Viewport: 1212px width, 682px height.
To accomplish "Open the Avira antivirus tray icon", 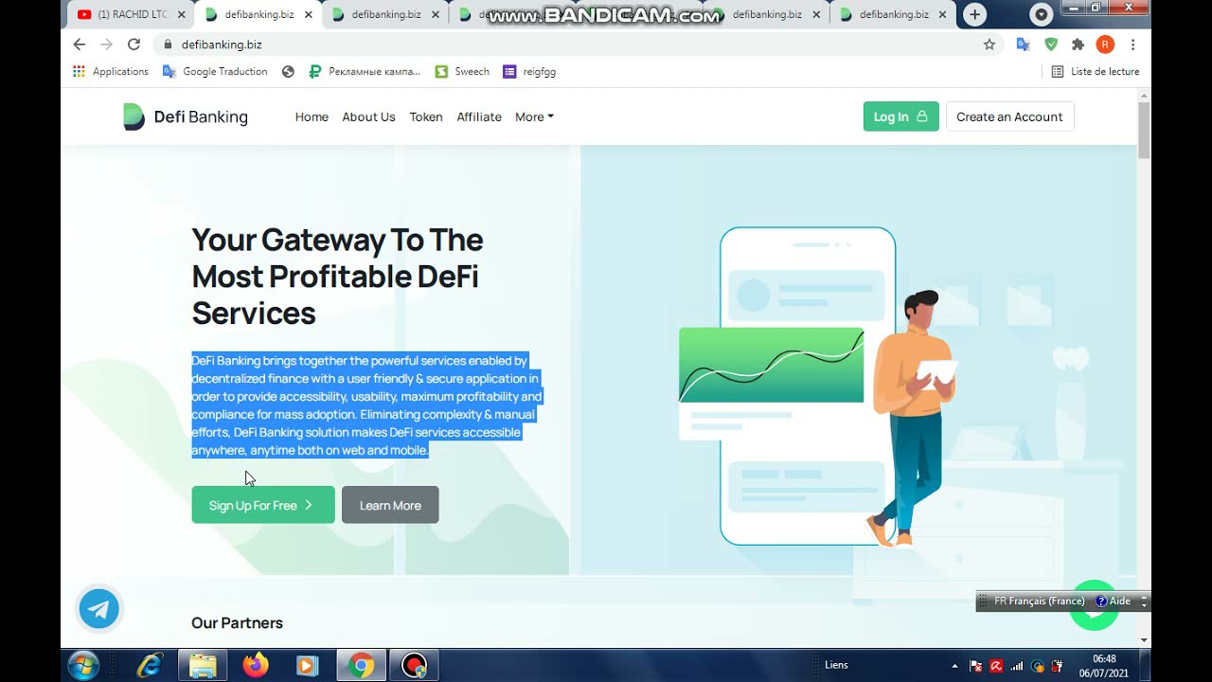I will pos(996,665).
